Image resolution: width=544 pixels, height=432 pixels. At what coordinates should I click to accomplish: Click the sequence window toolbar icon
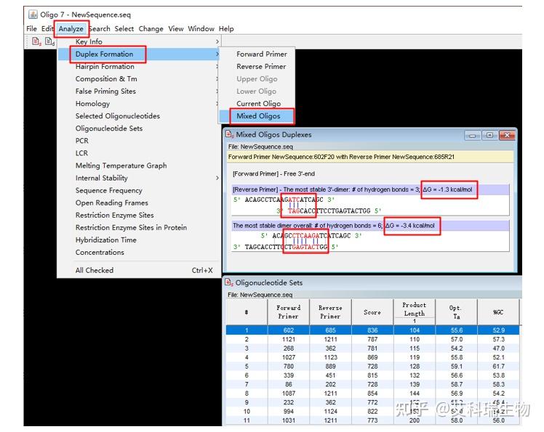tap(36, 41)
